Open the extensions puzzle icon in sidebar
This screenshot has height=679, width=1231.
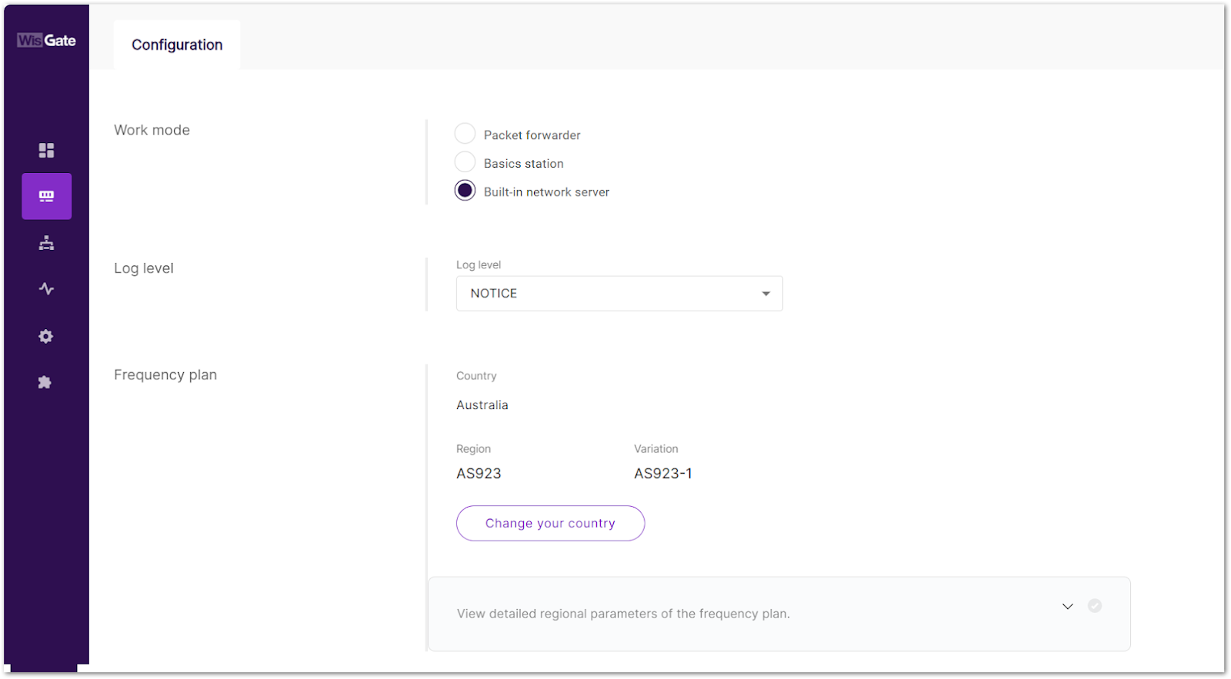point(44,382)
